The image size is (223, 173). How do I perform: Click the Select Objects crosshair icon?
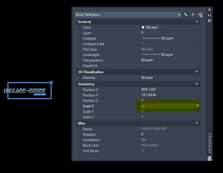[x=193, y=14]
